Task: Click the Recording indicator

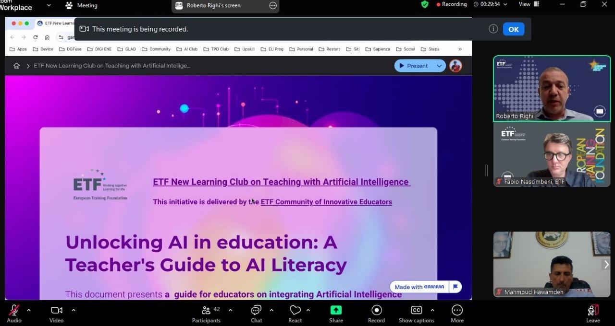Action: click(x=452, y=4)
